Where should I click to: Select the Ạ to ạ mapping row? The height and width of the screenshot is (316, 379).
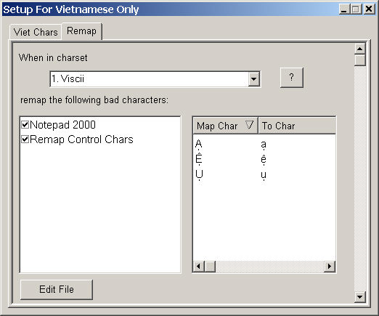(x=264, y=145)
